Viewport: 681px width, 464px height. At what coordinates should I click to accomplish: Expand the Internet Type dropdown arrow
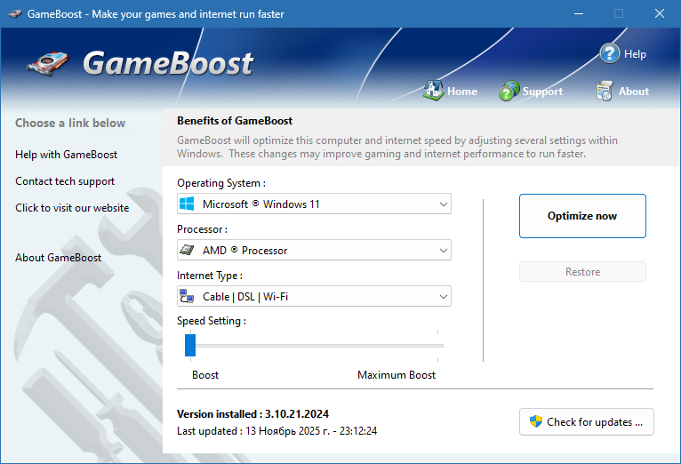tap(443, 297)
